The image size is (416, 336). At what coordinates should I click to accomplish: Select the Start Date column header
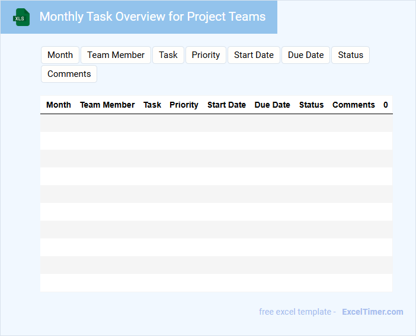coord(226,105)
